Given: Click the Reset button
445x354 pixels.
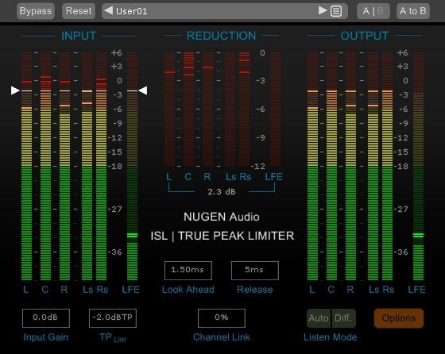Looking at the screenshot, I should point(79,11).
